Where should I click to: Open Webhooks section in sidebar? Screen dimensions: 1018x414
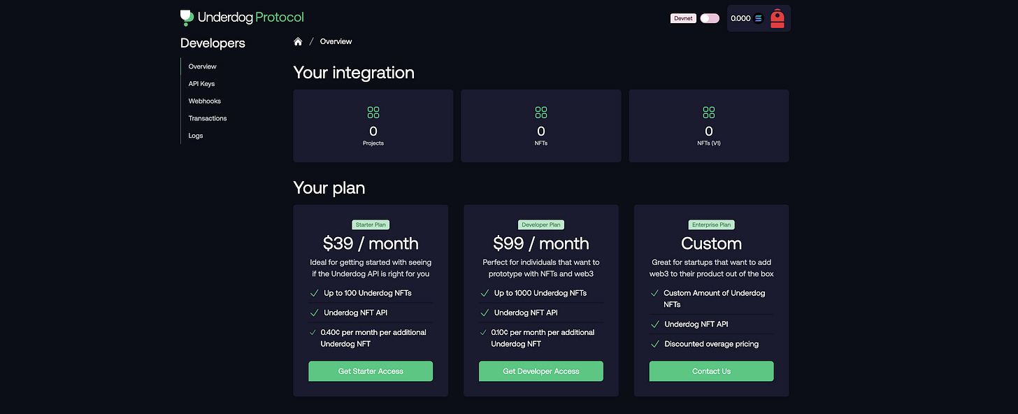204,101
